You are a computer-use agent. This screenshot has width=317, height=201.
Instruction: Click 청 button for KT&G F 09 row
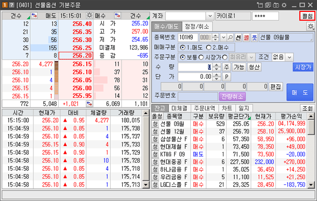click(x=155, y=154)
